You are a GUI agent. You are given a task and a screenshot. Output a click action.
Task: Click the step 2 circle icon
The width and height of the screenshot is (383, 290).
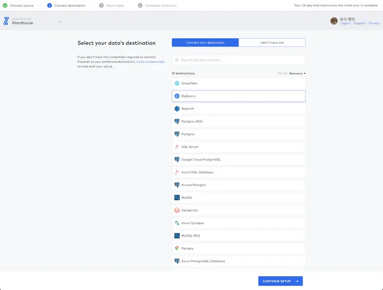tap(49, 5)
